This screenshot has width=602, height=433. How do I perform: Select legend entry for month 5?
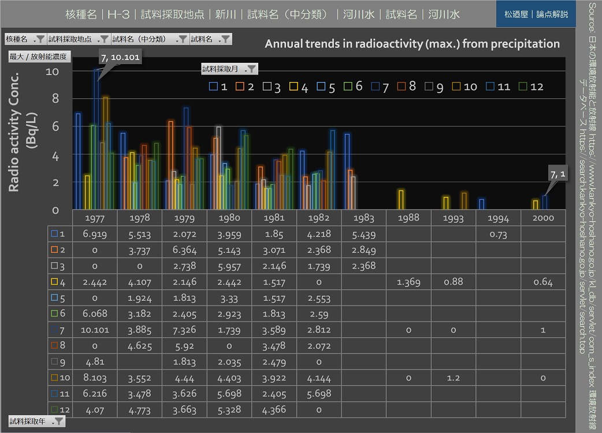tap(326, 87)
